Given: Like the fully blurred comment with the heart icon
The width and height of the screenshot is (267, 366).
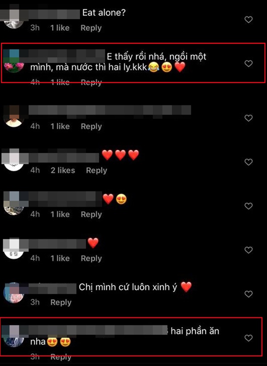Looking at the screenshot, I should 248,118.
